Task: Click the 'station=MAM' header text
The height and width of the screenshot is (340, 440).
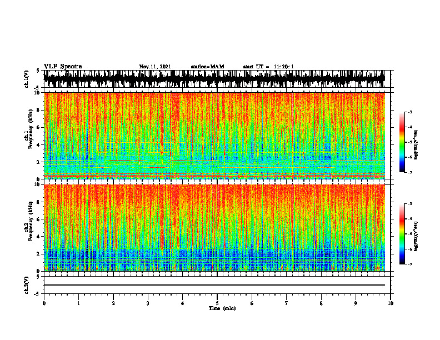Action: click(x=207, y=67)
